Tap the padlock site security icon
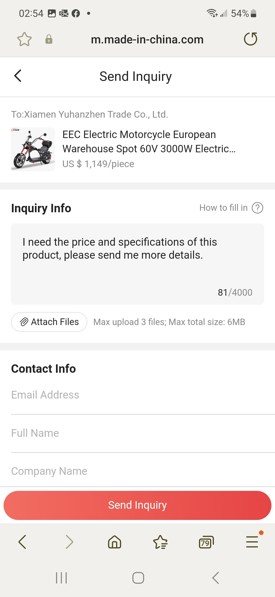 pyautogui.click(x=49, y=39)
